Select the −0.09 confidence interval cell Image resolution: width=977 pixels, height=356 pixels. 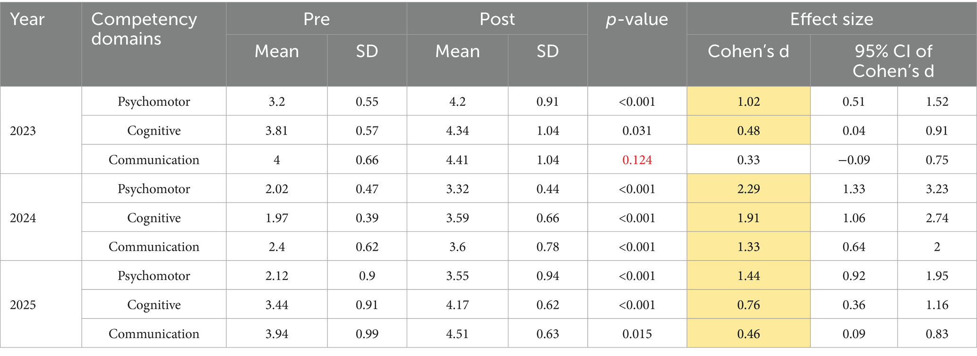854,160
